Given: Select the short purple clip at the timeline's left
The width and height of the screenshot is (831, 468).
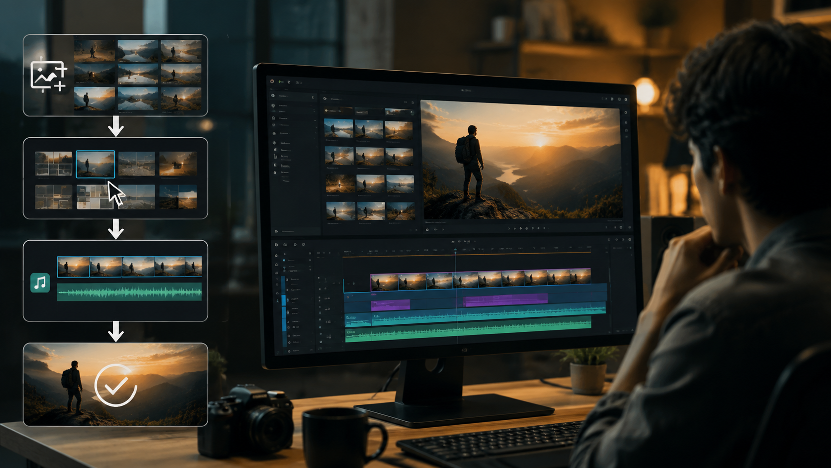Looking at the screenshot, I should click(391, 304).
